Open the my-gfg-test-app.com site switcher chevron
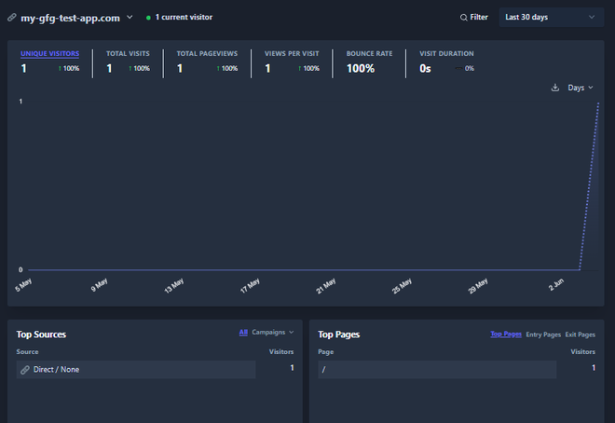This screenshot has height=423, width=615. pyautogui.click(x=130, y=18)
